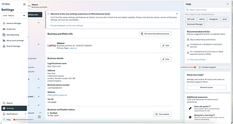Screen dimensions: 233x124
Task: Focus the Search help articles field
Action: [x=208, y=10]
